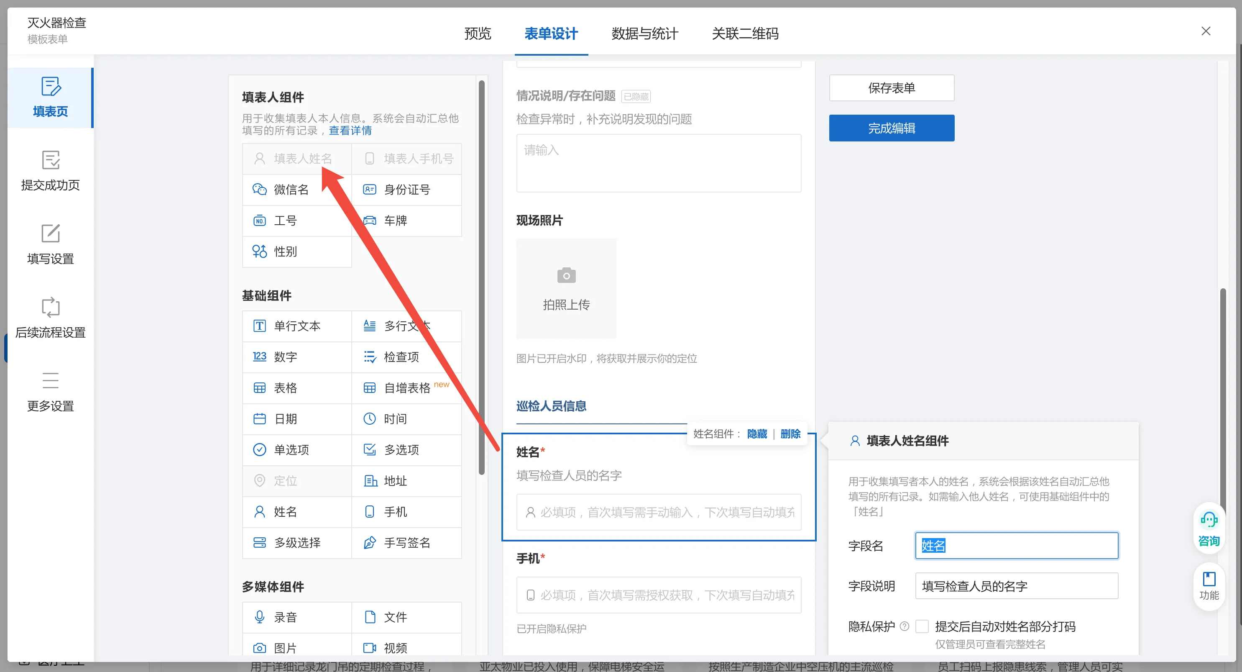The width and height of the screenshot is (1242, 672).
Task: Add the 文件 media component
Action: coord(406,617)
